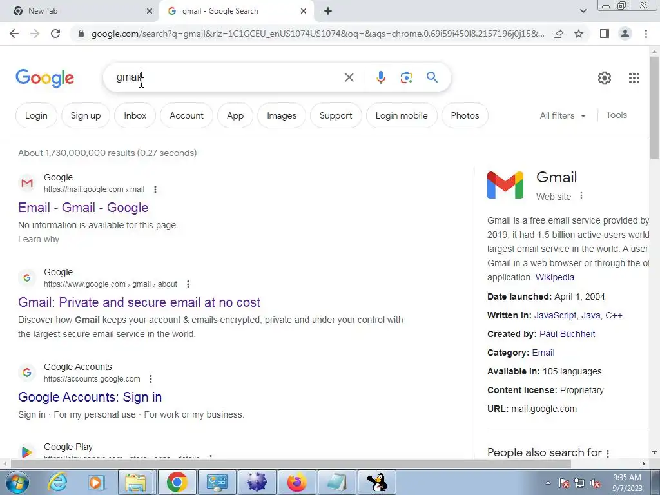660x495 pixels.
Task: Click the blue magnifier search button
Action: pos(432,77)
